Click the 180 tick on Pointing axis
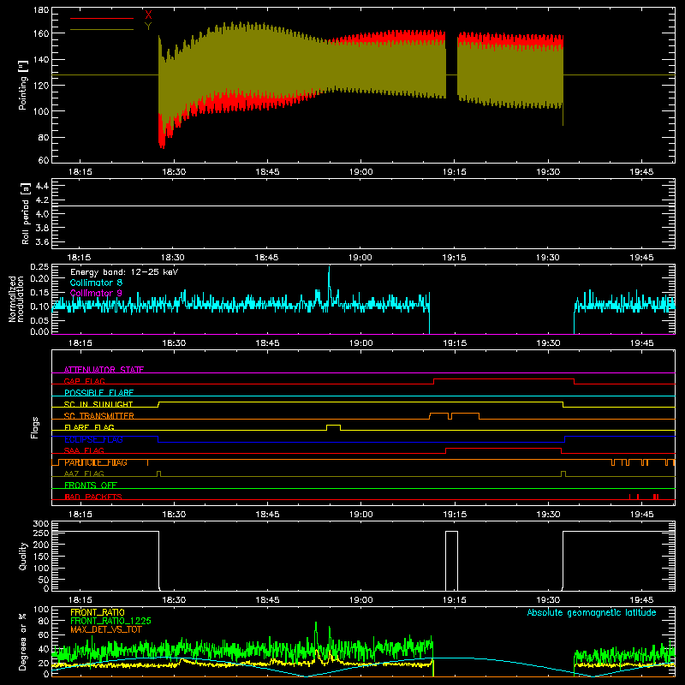Viewport: 685px width, 685px height. [x=41, y=10]
